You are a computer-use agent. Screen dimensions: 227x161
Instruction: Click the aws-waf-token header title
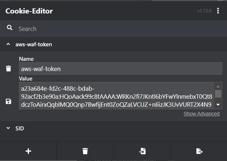(34, 44)
